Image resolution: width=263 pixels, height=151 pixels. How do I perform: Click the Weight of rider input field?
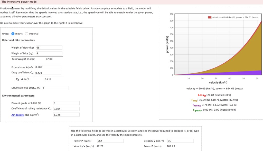(x=49, y=48)
